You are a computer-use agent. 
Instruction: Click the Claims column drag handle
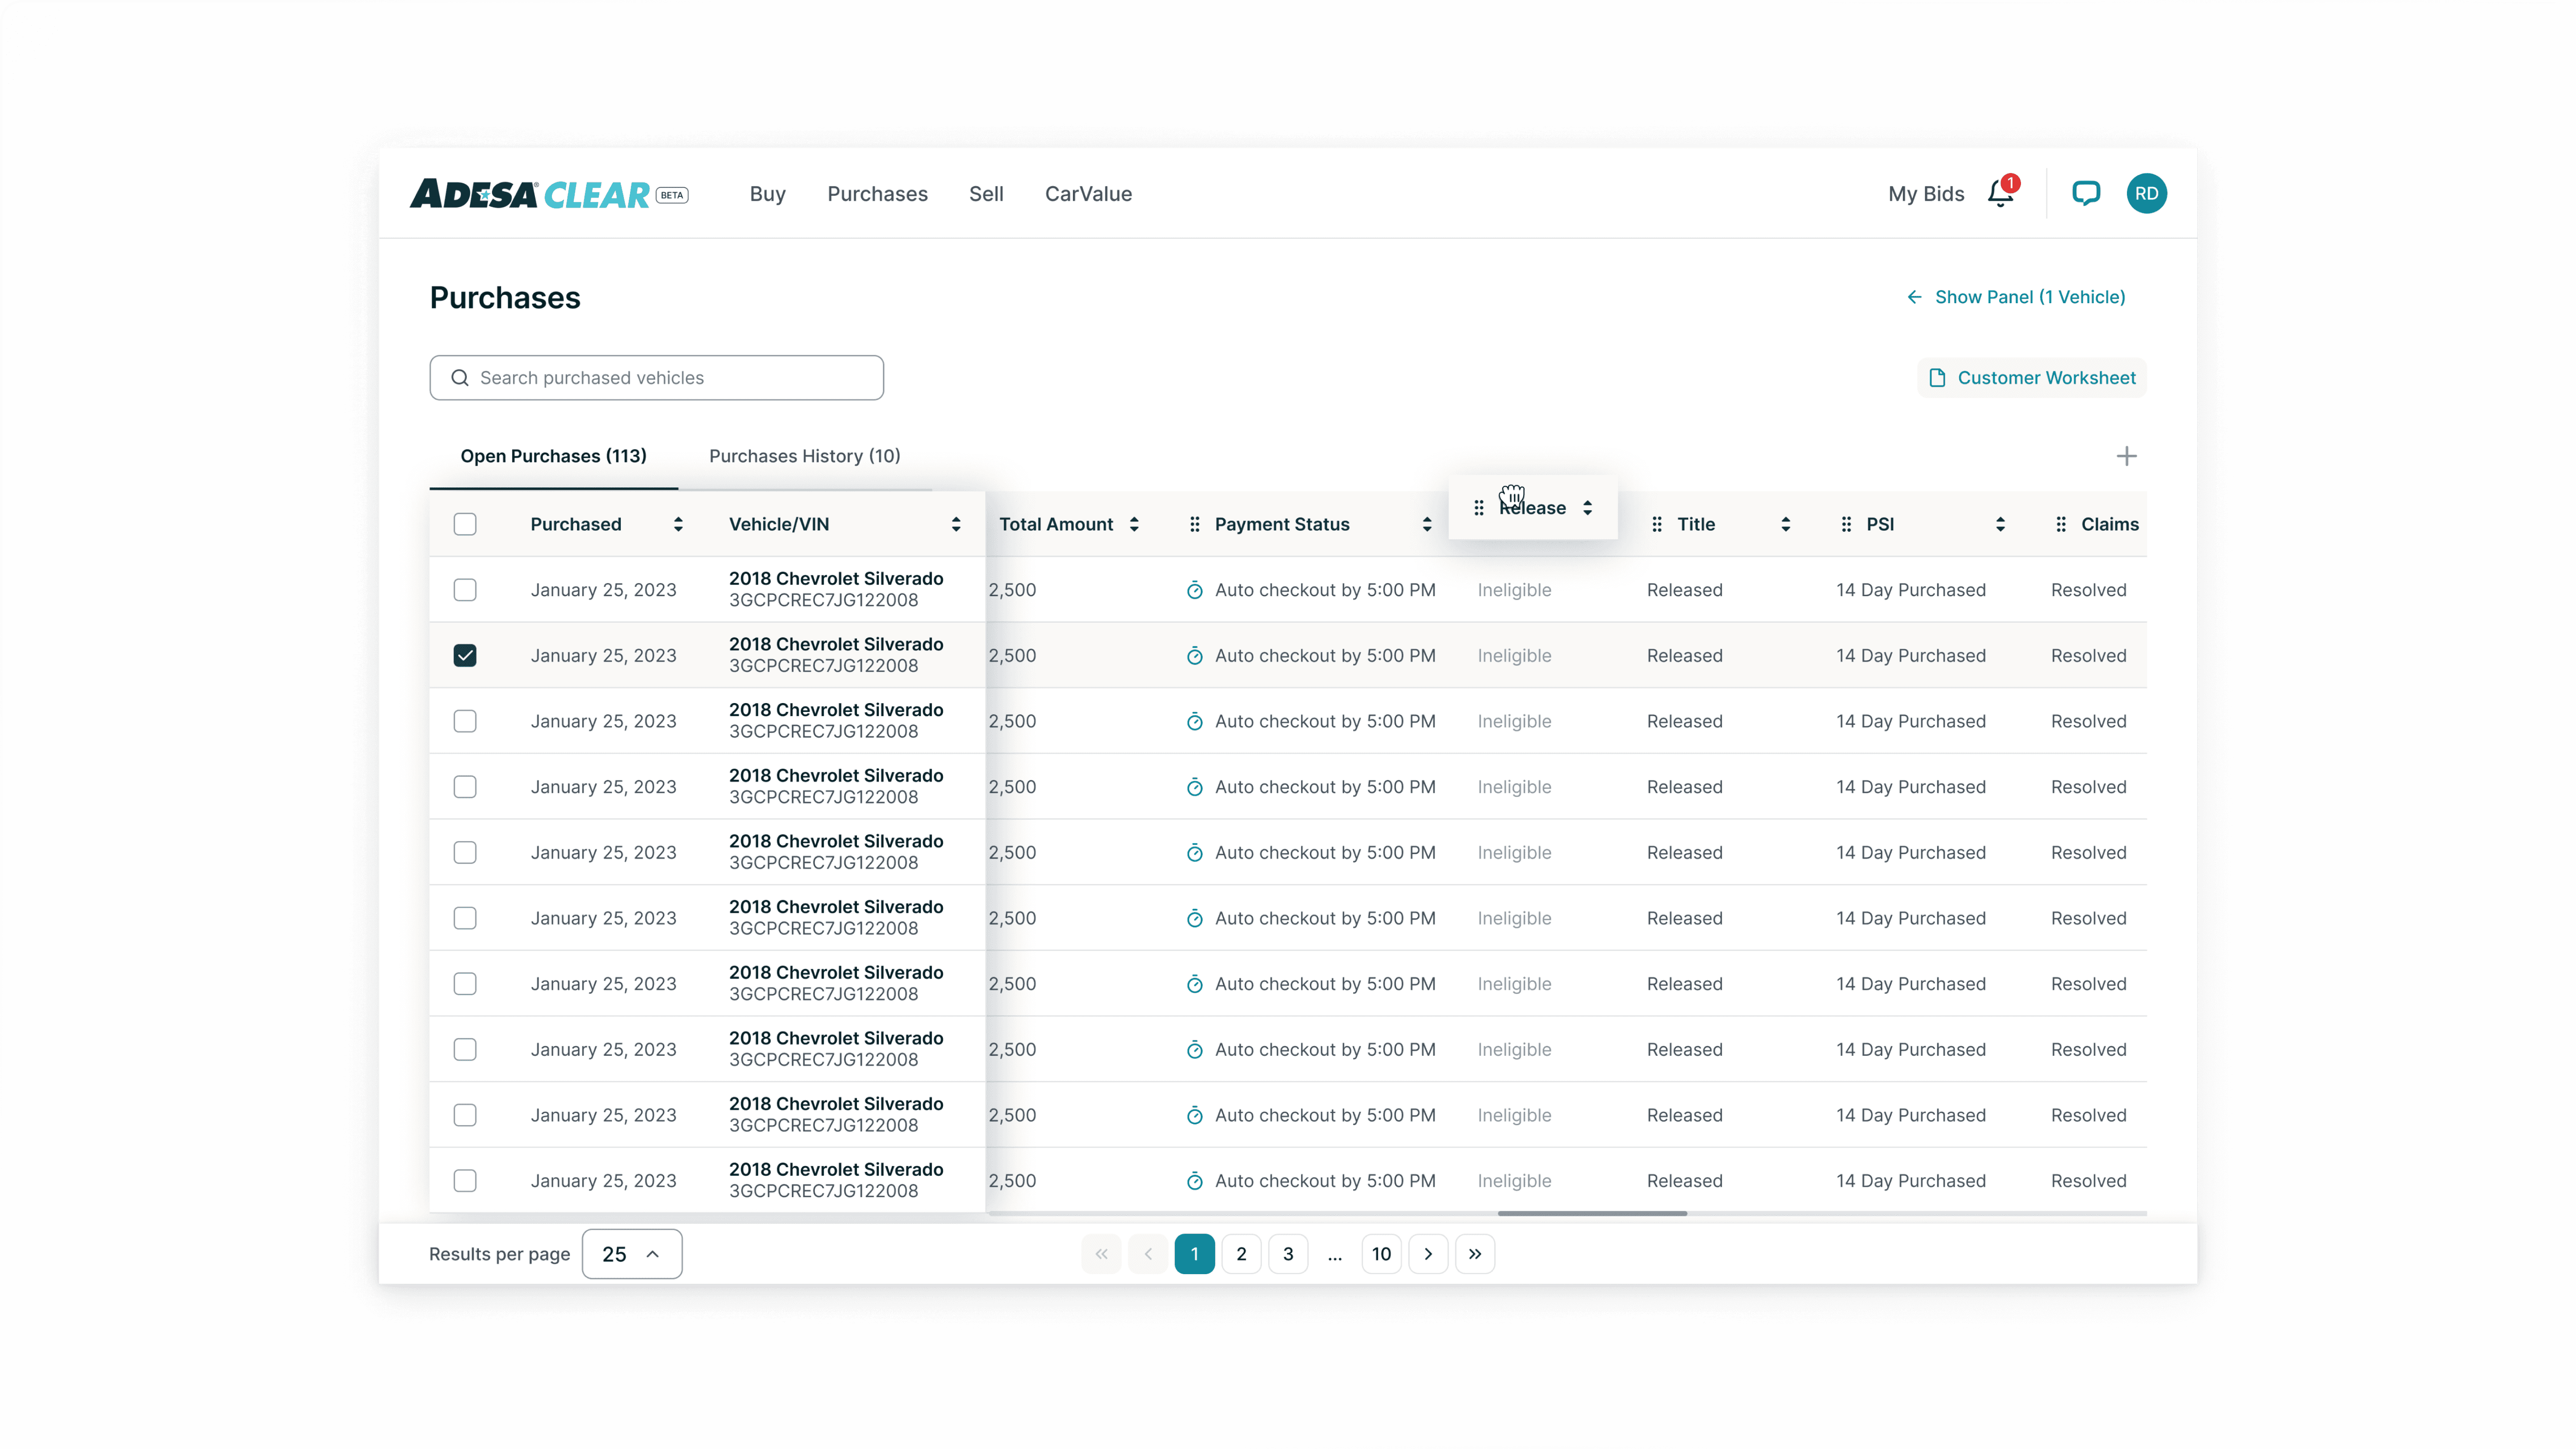coord(2060,524)
